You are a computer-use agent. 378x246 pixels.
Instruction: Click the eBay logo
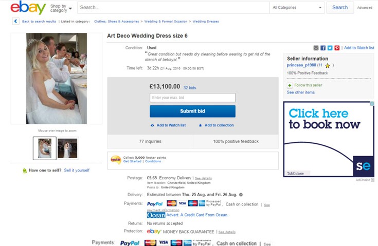pos(28,8)
